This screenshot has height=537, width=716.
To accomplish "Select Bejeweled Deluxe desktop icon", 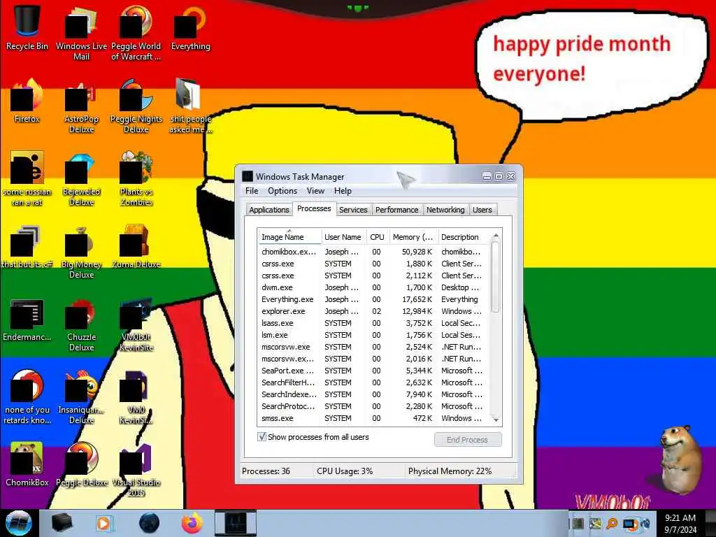I will [x=81, y=178].
